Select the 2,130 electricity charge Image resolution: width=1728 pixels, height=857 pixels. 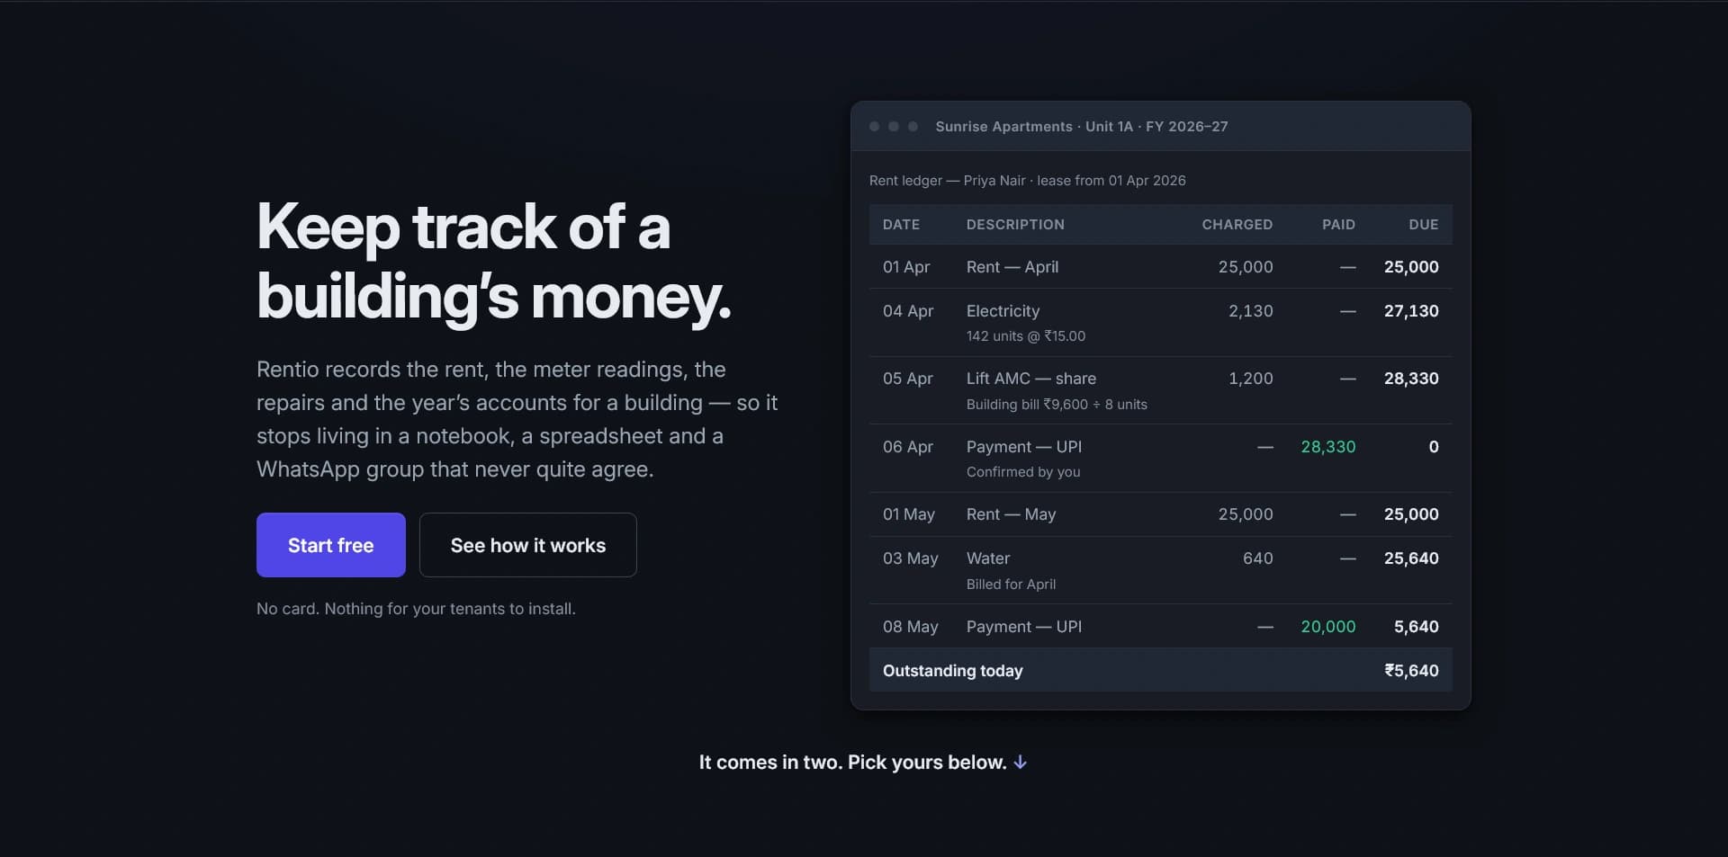pyautogui.click(x=1251, y=311)
